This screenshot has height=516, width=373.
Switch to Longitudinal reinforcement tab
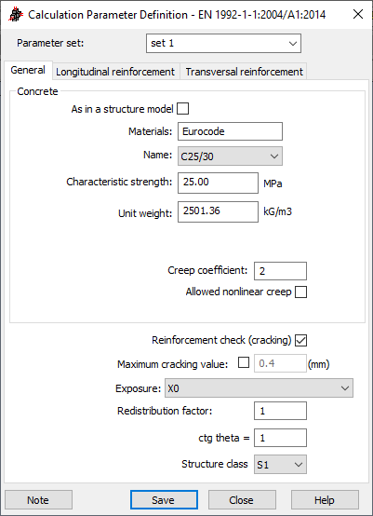115,72
